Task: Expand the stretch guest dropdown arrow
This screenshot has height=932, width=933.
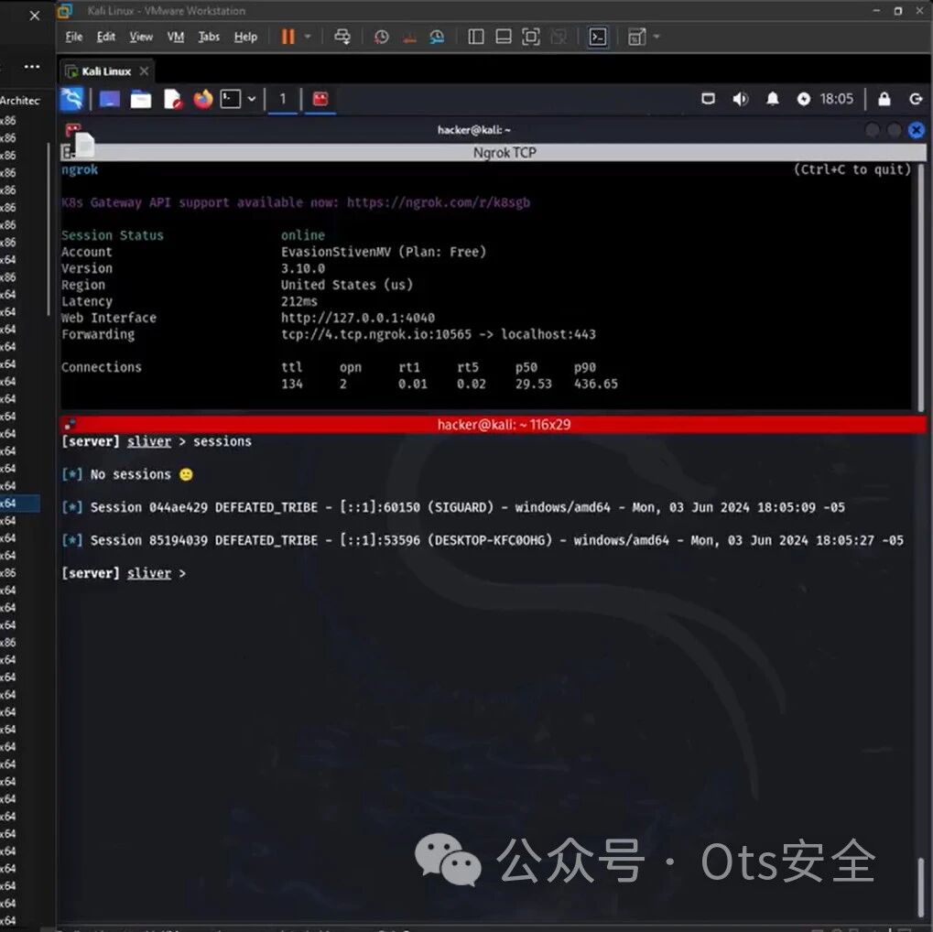Action: click(656, 37)
